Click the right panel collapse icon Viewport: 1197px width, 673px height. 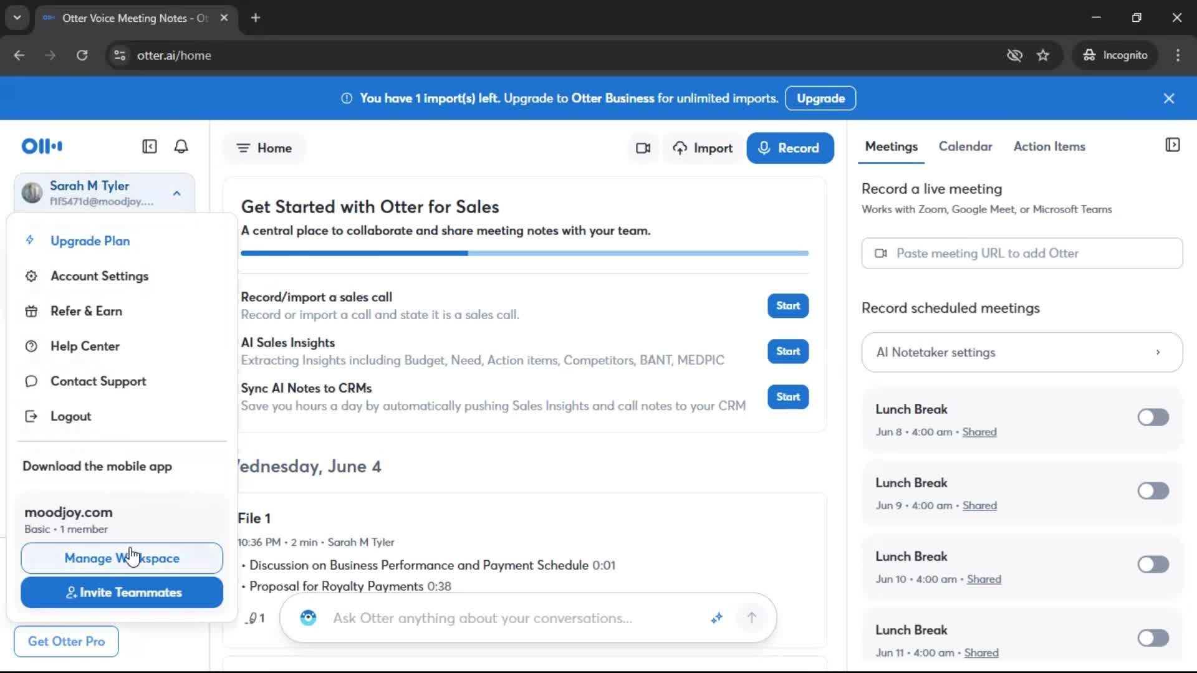[x=1172, y=145]
